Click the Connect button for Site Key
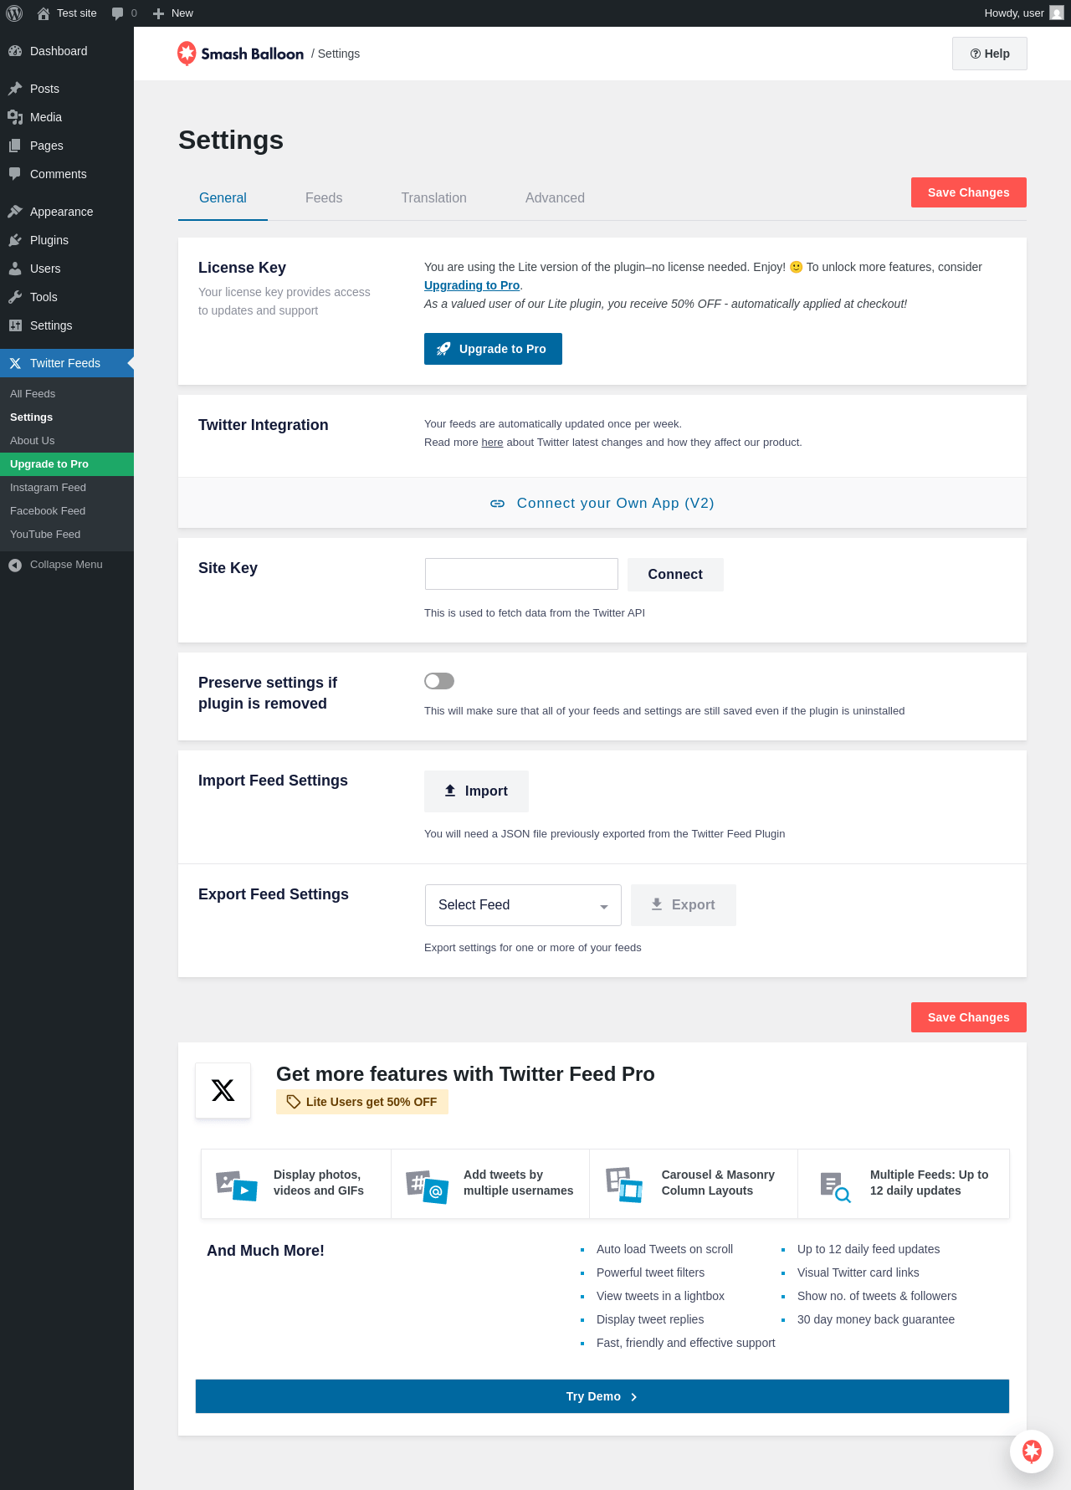This screenshot has width=1071, height=1490. pyautogui.click(x=675, y=575)
